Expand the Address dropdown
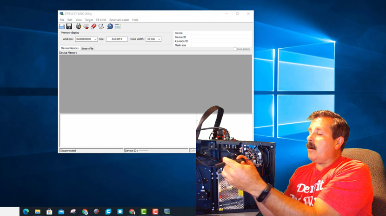386x216 pixels. click(x=95, y=39)
